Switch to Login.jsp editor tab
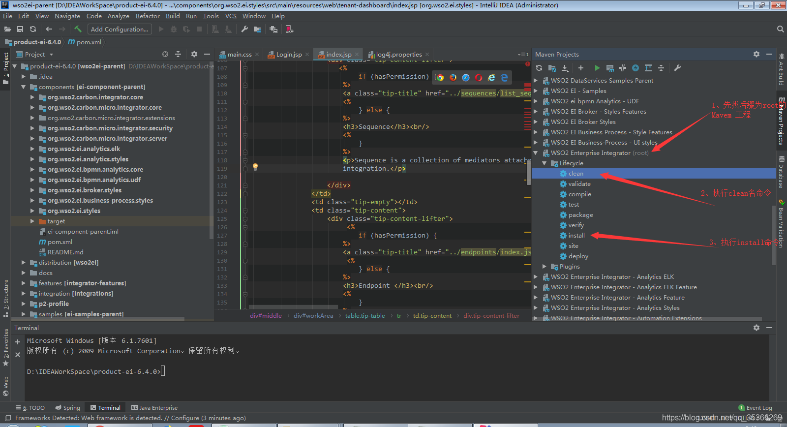Viewport: 787px width, 427px height. [288, 55]
